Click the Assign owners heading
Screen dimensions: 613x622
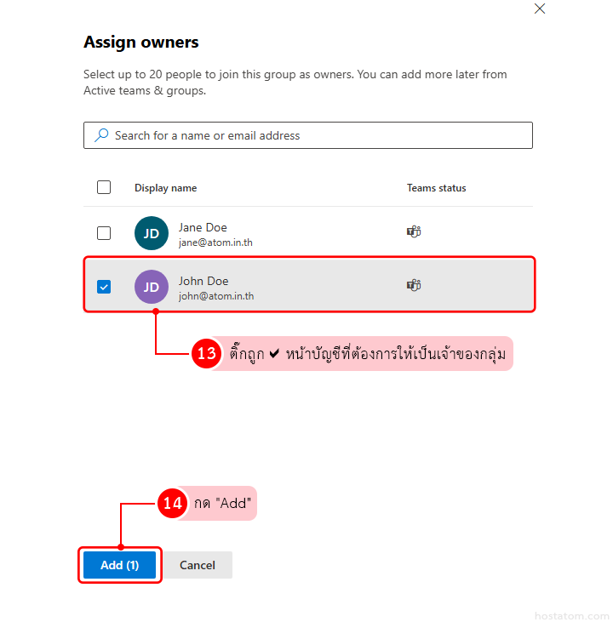click(140, 42)
